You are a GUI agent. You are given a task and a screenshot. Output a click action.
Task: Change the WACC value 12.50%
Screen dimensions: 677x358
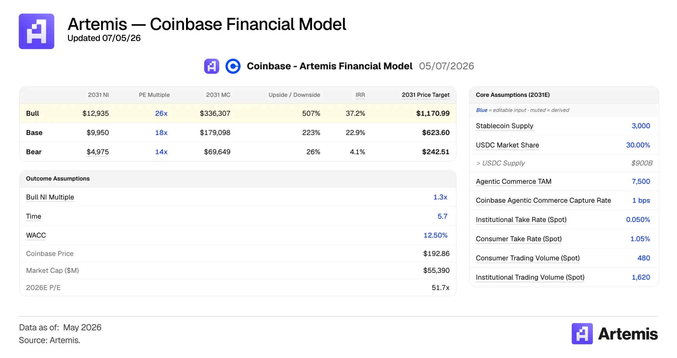tap(435, 235)
